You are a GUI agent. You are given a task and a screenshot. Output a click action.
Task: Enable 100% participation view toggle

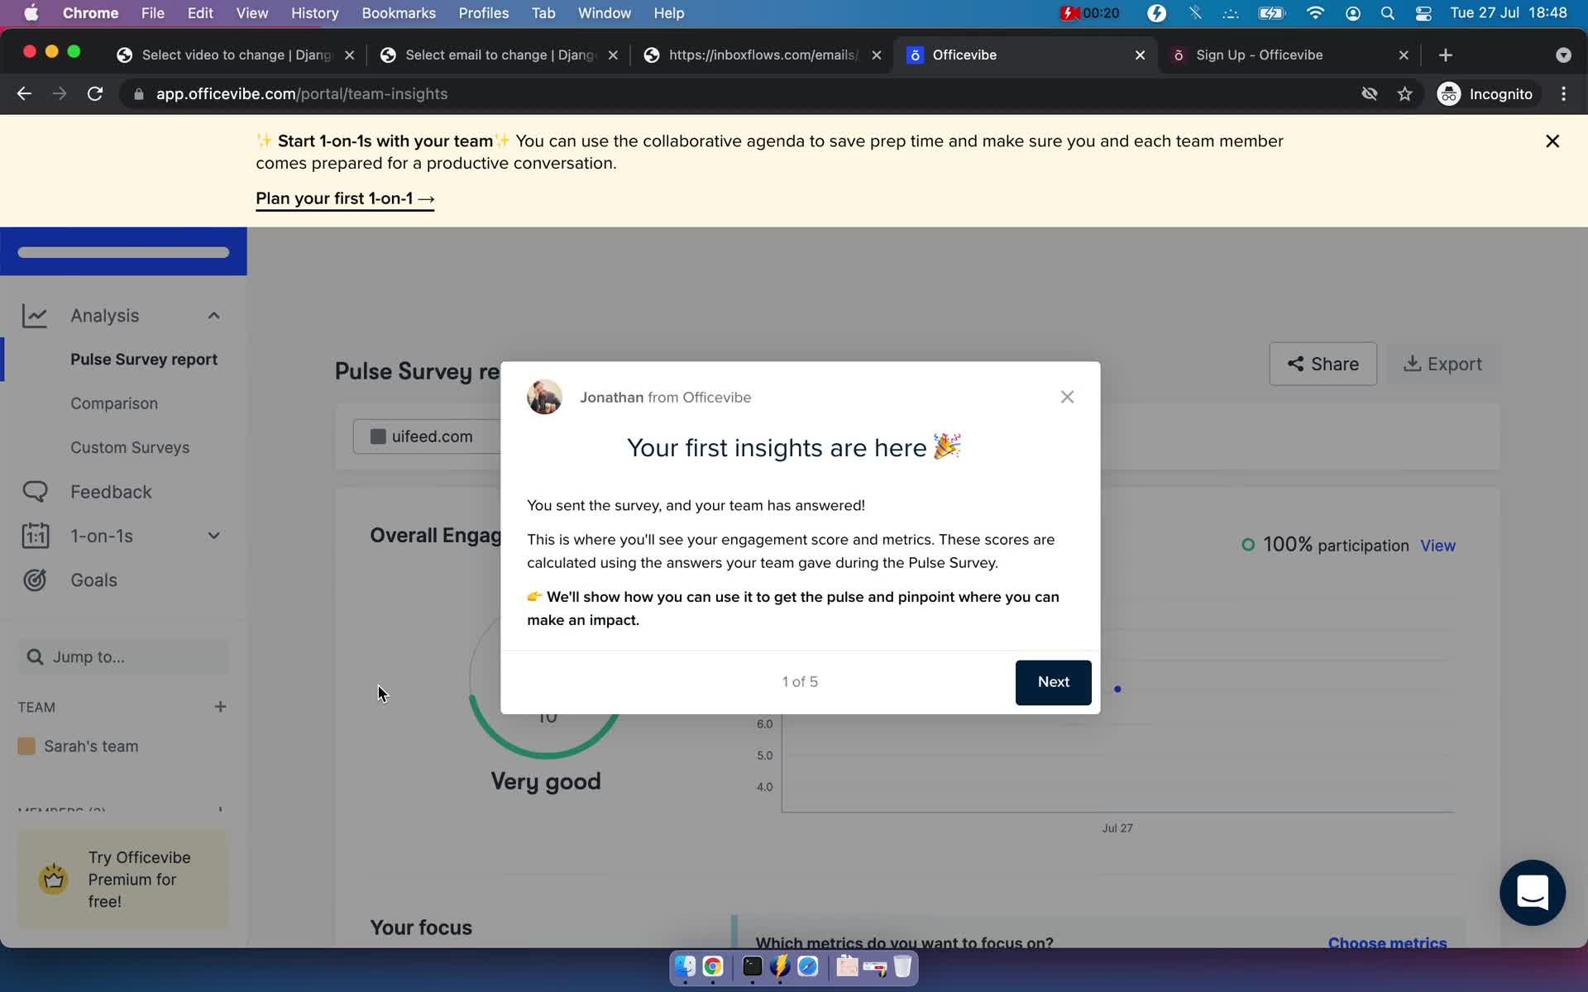point(1438,545)
